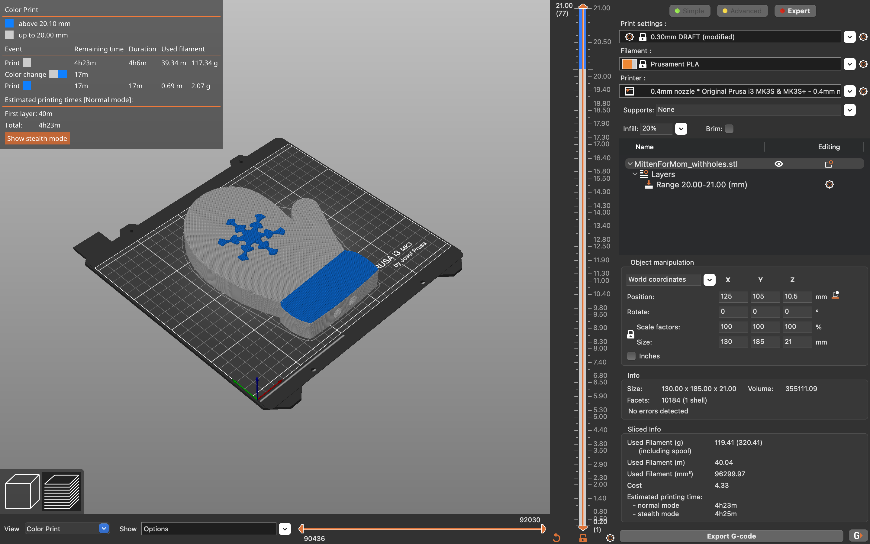Select Range 20.00-21.00 (mm) tree item
Screen dimensions: 870x544
coord(701,185)
